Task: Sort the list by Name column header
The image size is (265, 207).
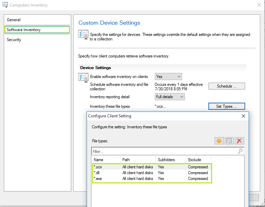Action: (106, 160)
